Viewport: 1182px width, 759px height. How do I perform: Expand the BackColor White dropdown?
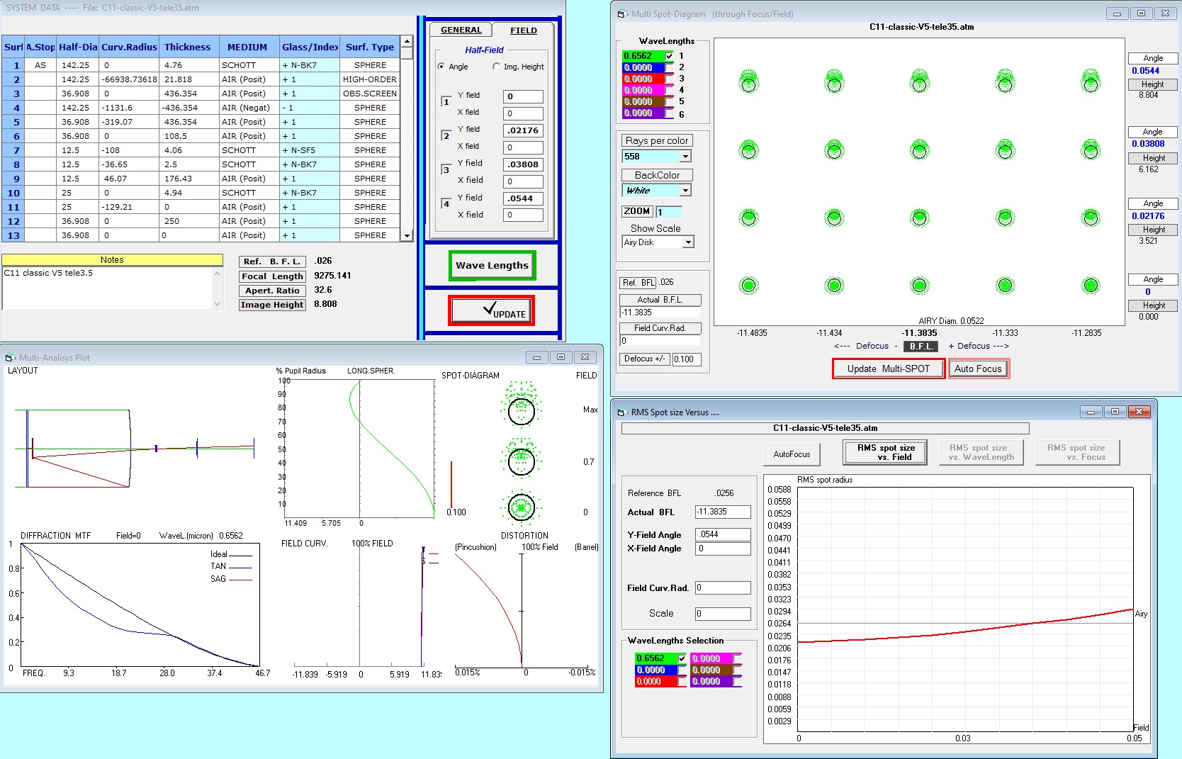(x=685, y=190)
